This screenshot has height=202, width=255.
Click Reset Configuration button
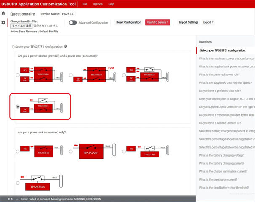click(128, 22)
